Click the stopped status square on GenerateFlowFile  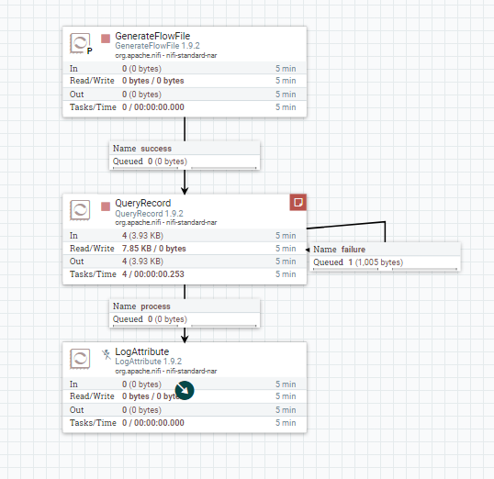pos(106,39)
